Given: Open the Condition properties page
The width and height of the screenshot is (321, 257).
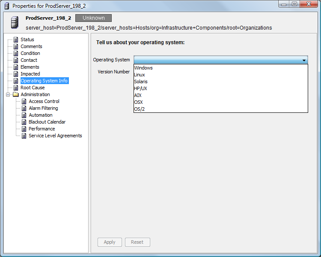Looking at the screenshot, I should 30,53.
